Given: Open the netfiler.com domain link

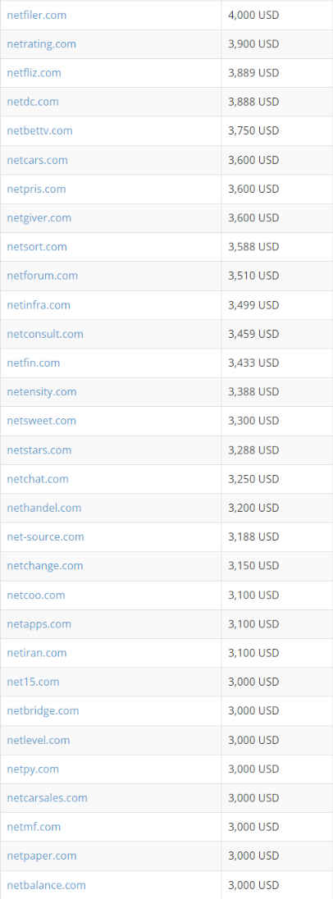Looking at the screenshot, I should coord(37,15).
